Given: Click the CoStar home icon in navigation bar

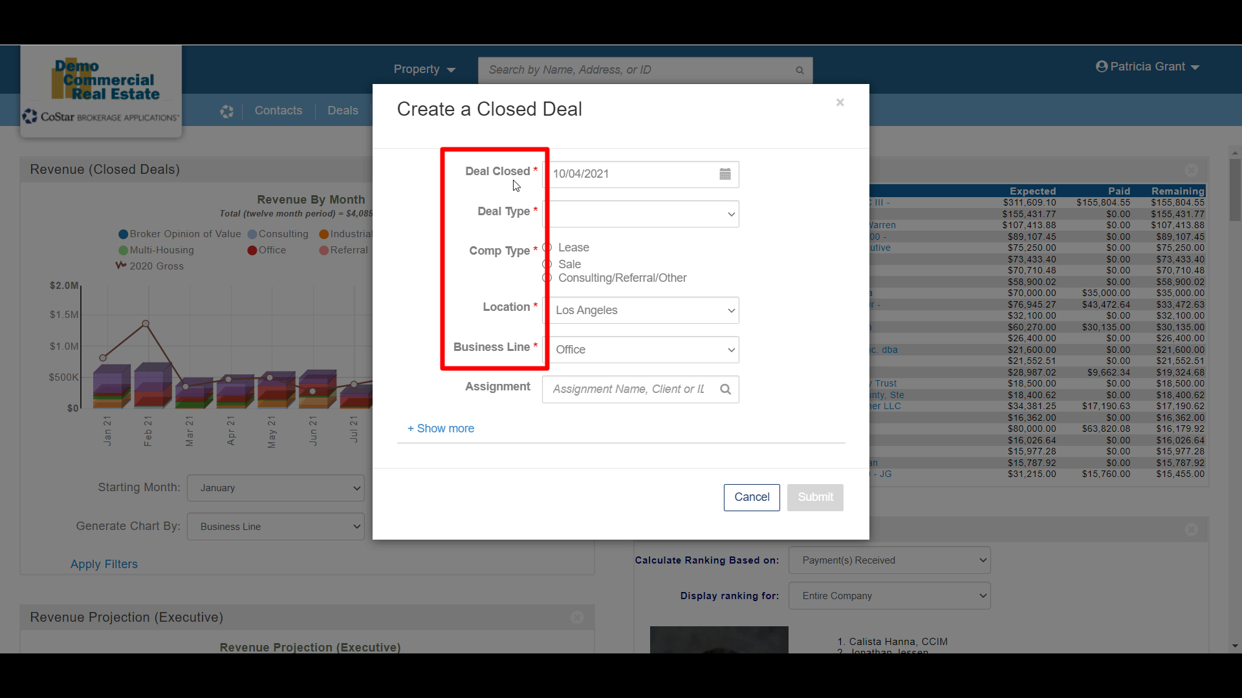Looking at the screenshot, I should [226, 111].
